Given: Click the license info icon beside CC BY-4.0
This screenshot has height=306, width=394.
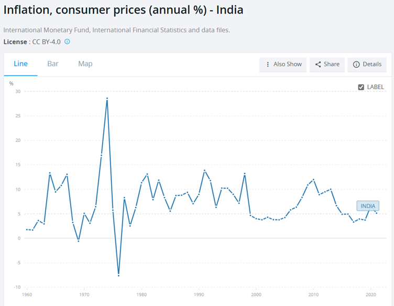Looking at the screenshot, I should 67,41.
